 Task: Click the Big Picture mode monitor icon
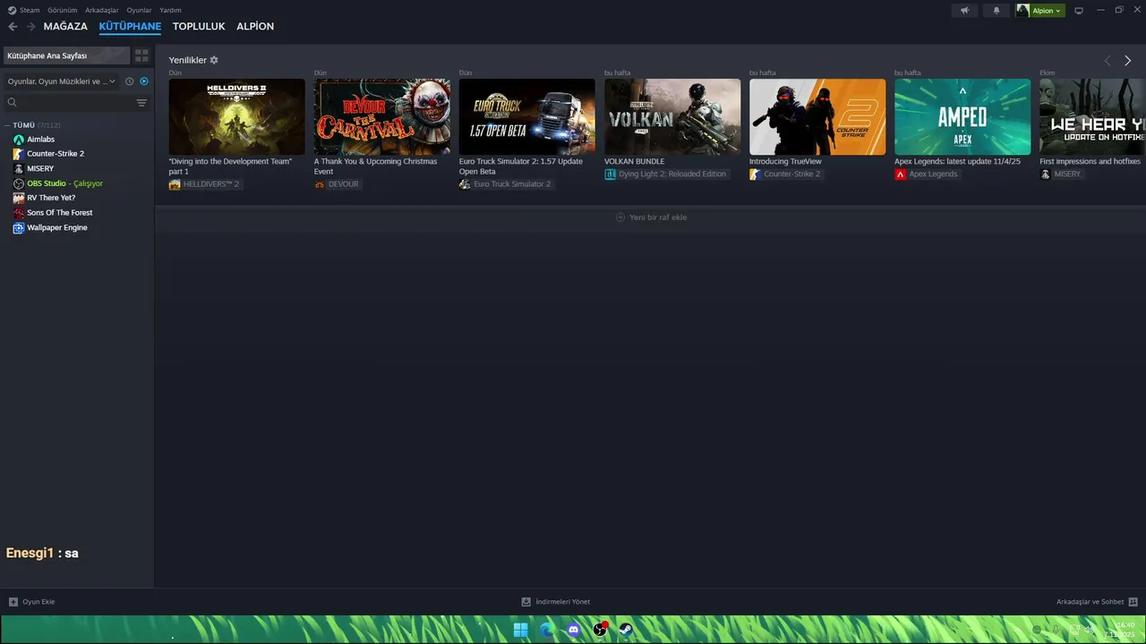[x=1079, y=11]
